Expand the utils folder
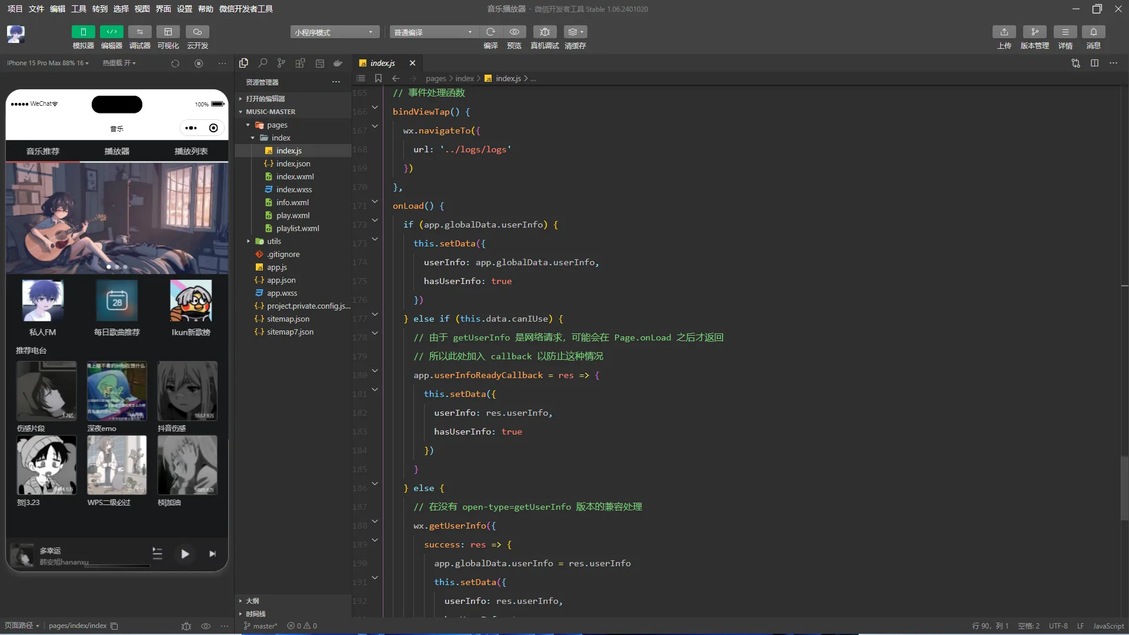The image size is (1129, 635). [293, 241]
